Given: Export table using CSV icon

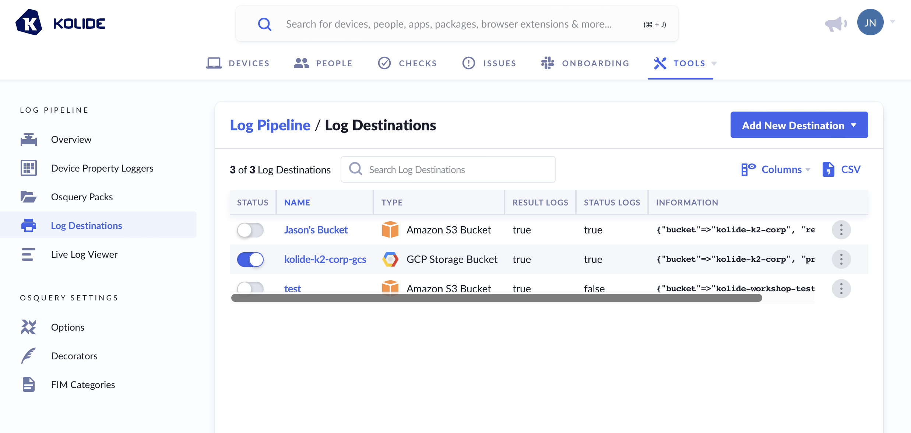Looking at the screenshot, I should [828, 169].
